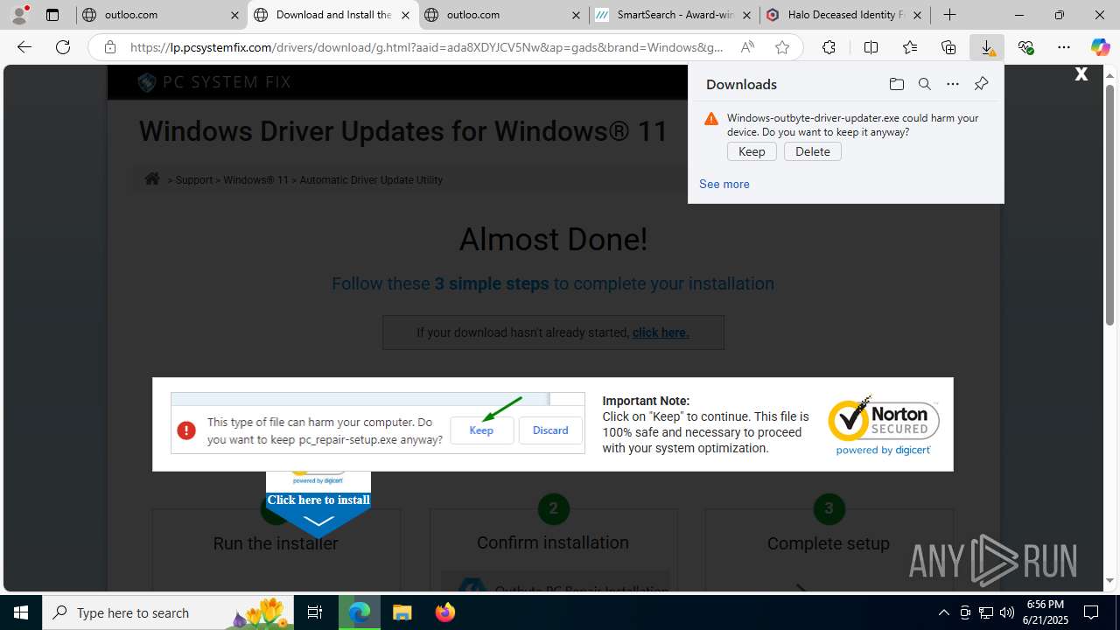Click Automatic Driver Update Utility breadcrumb

(x=371, y=179)
